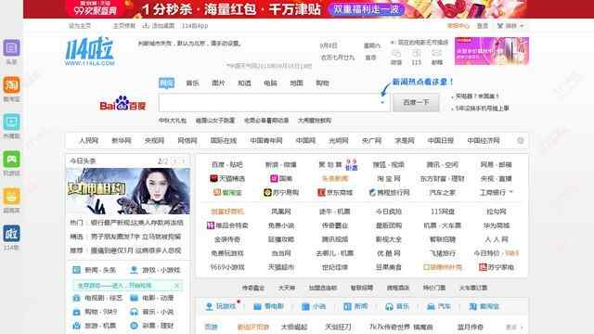Select the 知道 search tab

click(244, 83)
